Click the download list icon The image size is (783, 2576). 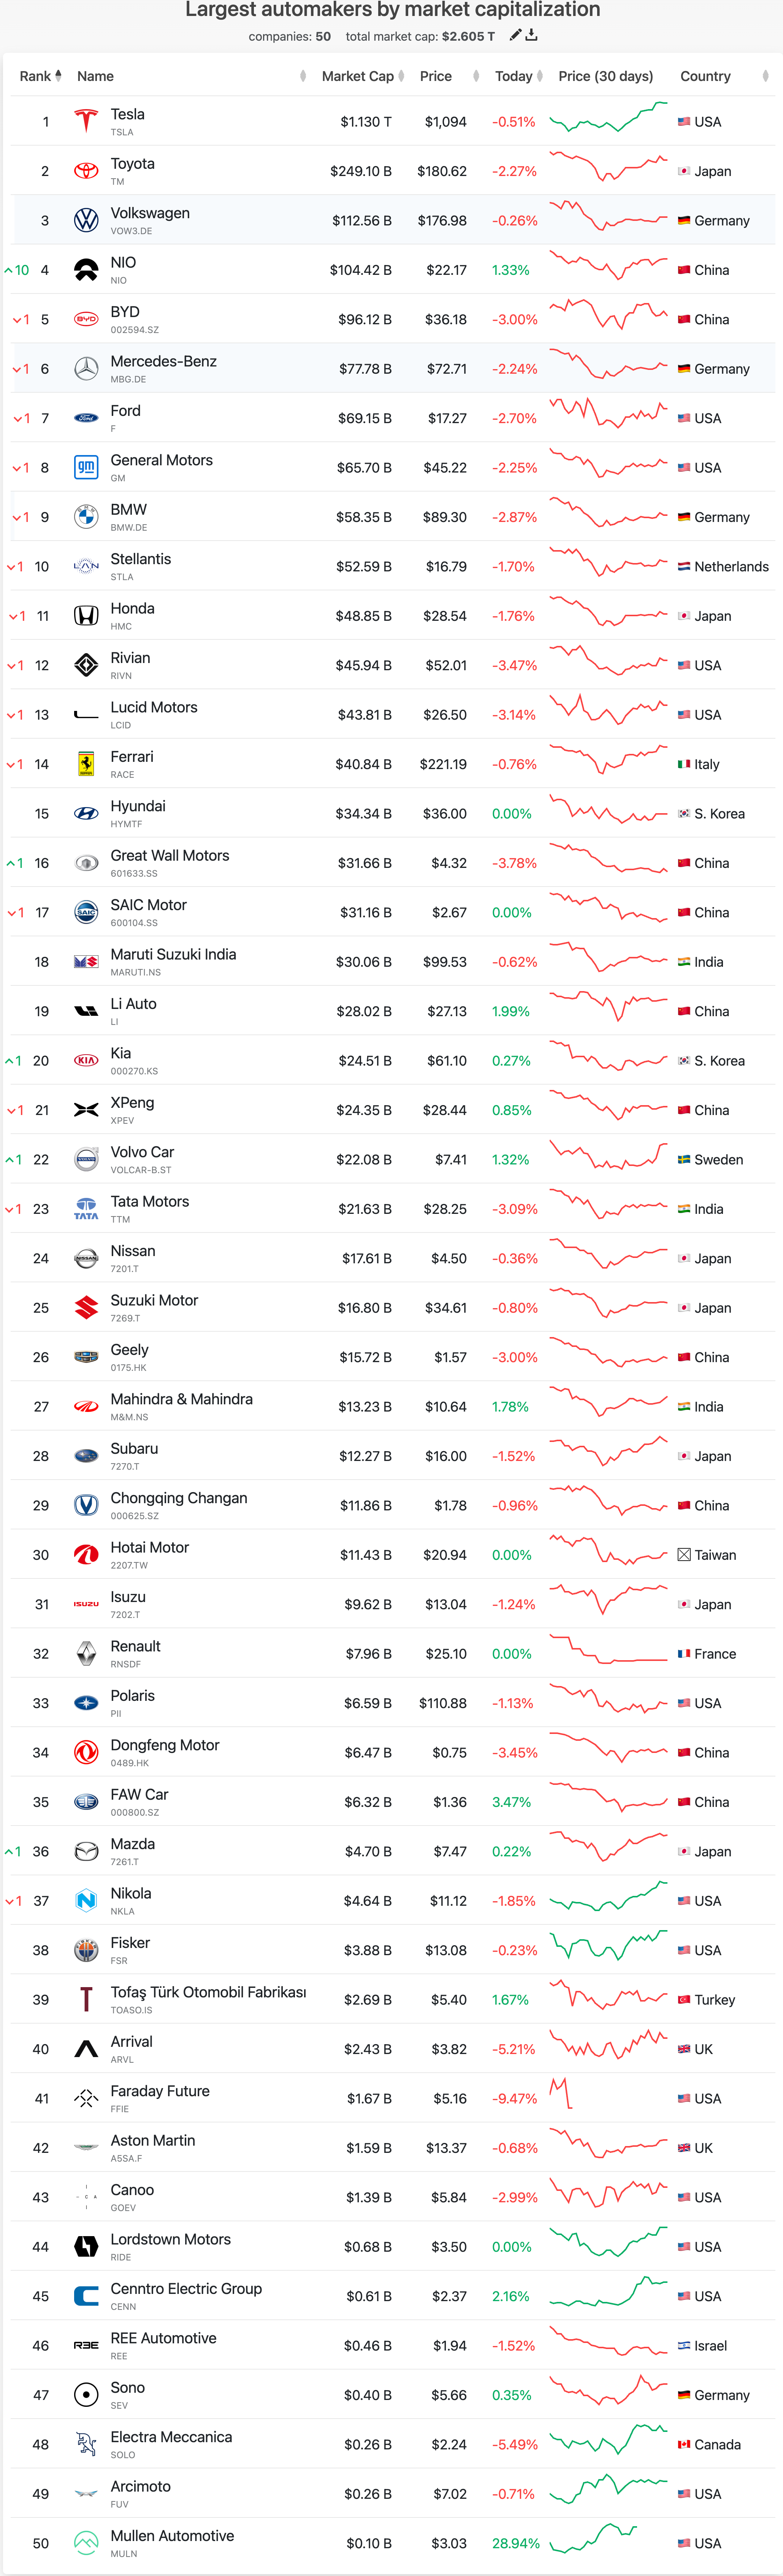point(532,35)
